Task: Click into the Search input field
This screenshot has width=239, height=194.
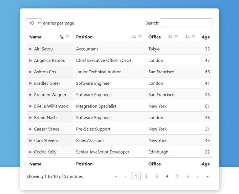Action: (x=186, y=23)
